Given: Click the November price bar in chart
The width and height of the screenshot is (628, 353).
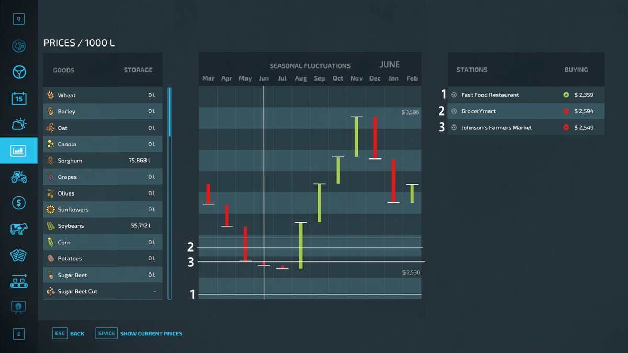Looking at the screenshot, I should tap(356, 136).
